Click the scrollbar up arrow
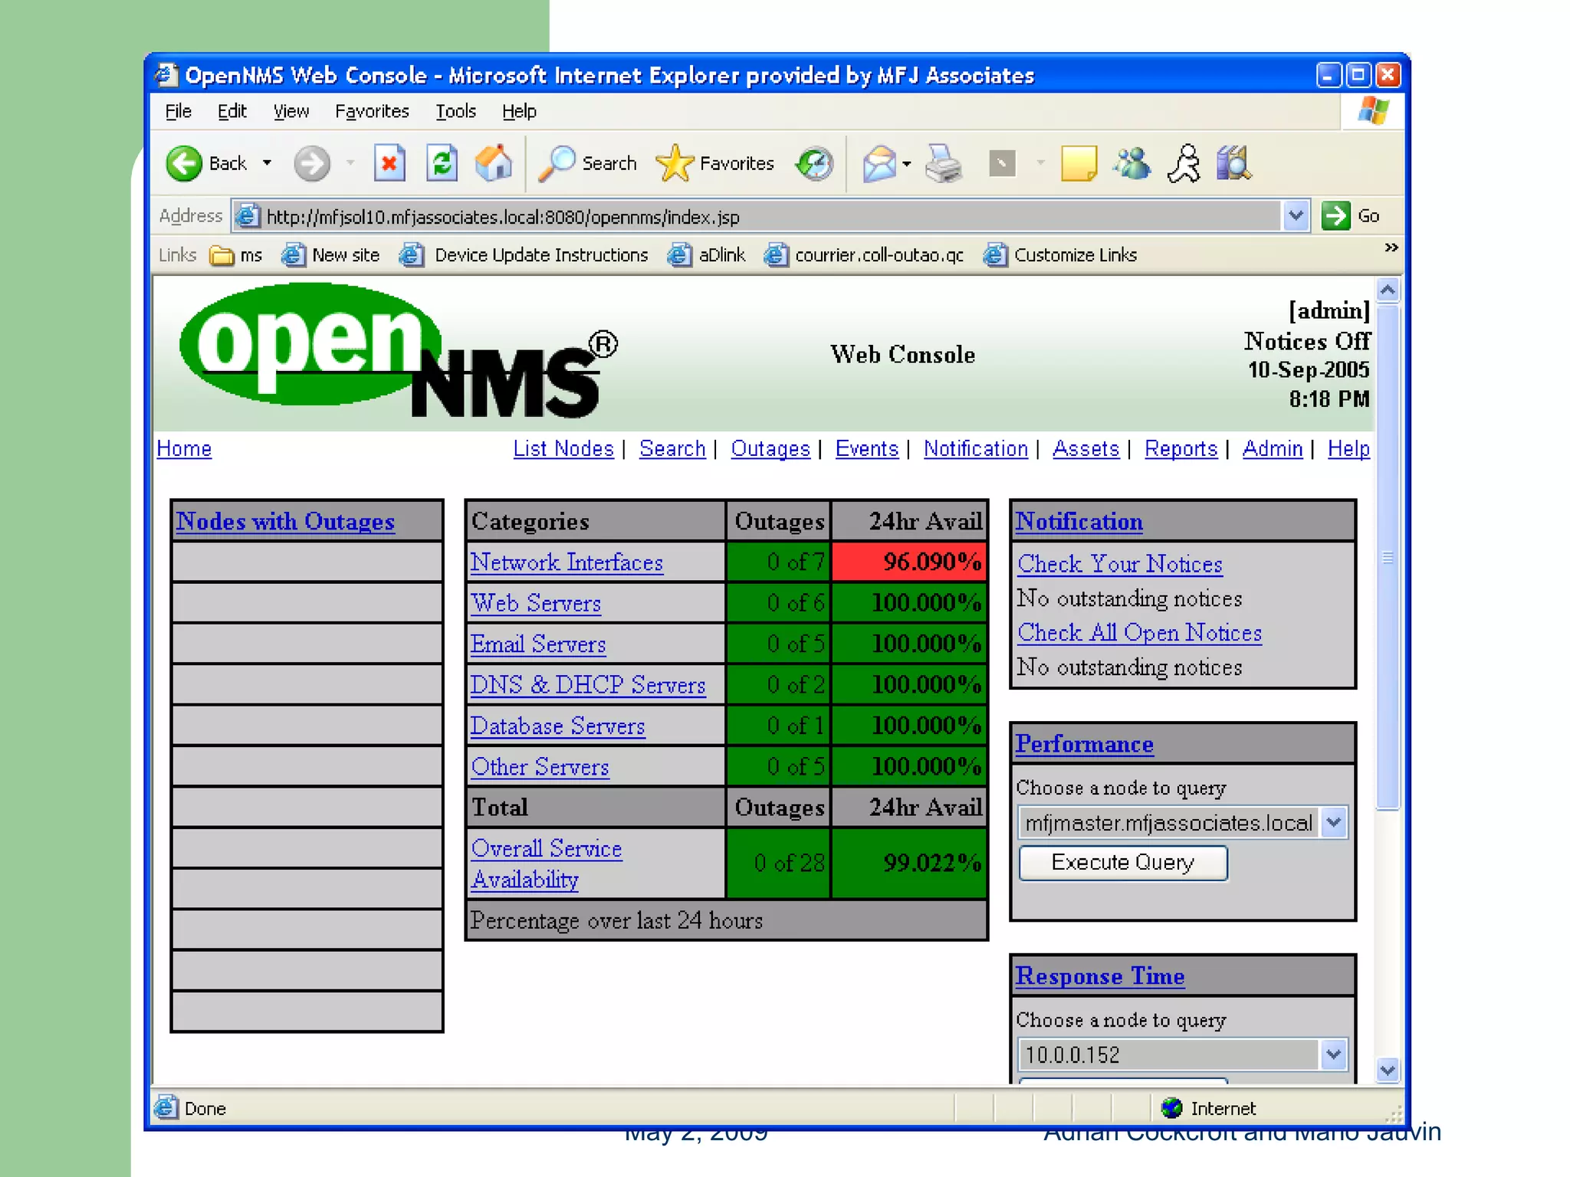Viewport: 1570px width, 1177px height. (x=1388, y=290)
